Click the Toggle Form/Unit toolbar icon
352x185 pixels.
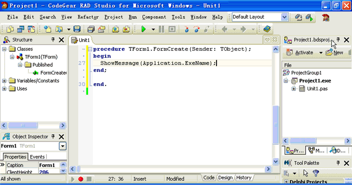31,29
